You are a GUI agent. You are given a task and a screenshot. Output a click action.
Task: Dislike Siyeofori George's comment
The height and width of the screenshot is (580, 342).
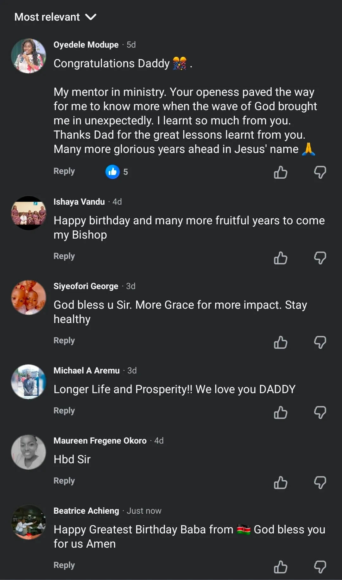tap(320, 342)
